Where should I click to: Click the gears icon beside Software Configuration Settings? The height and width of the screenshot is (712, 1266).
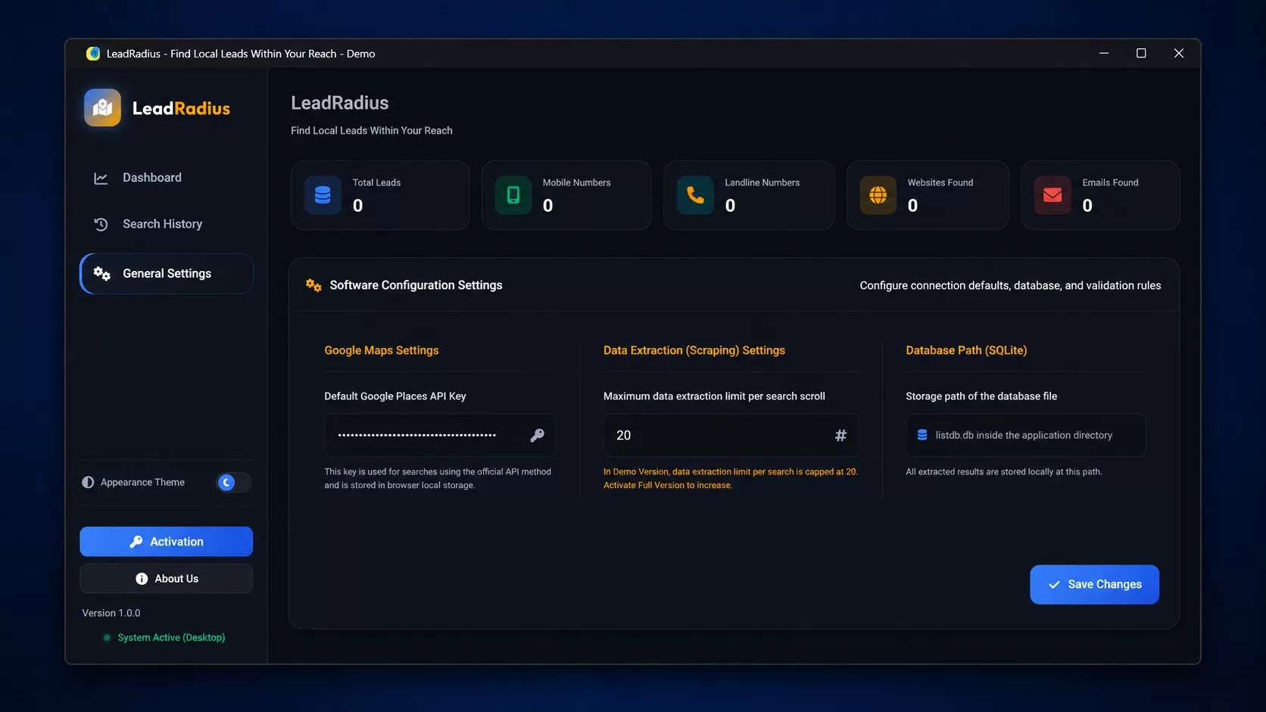(313, 285)
